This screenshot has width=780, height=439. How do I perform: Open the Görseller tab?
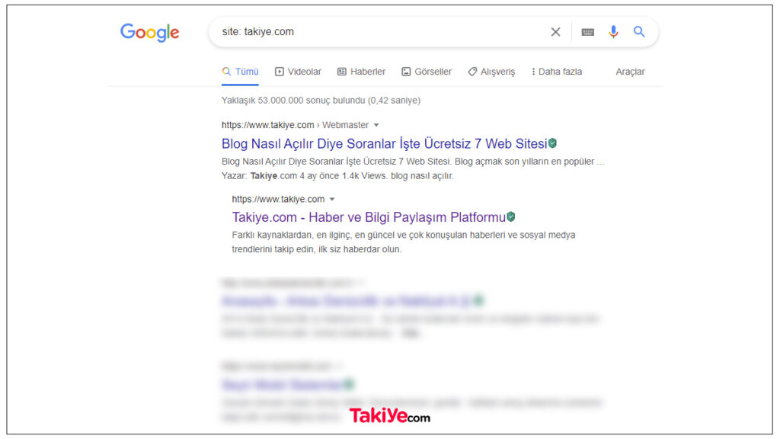click(427, 72)
